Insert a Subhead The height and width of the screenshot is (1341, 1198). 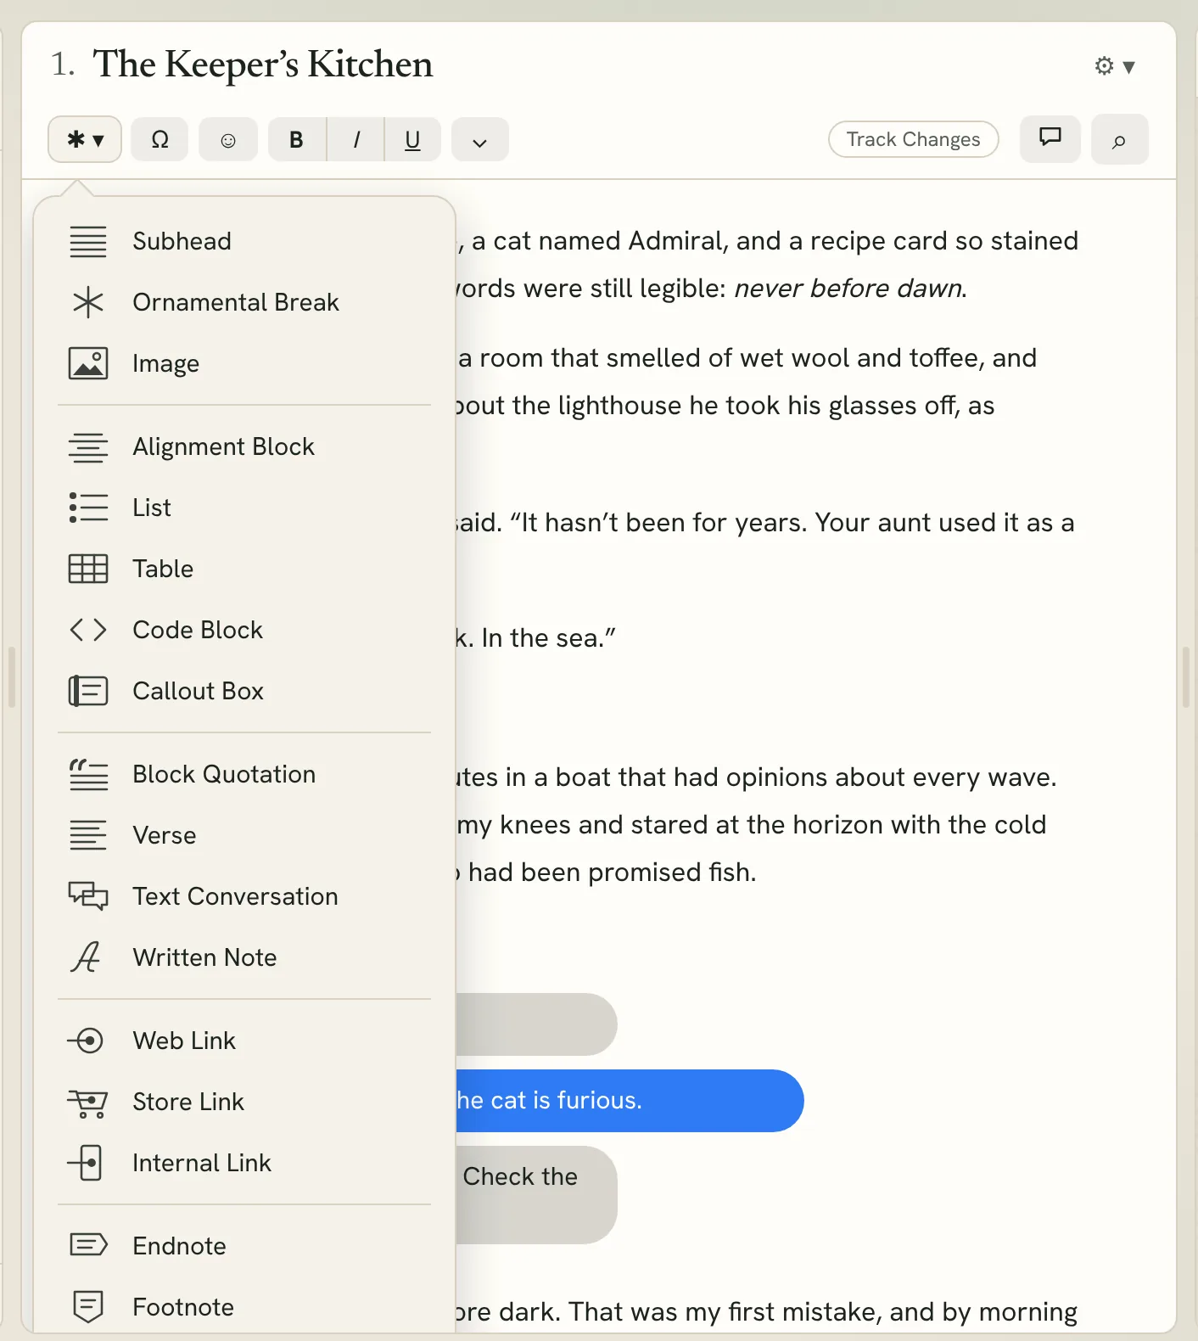pos(244,241)
